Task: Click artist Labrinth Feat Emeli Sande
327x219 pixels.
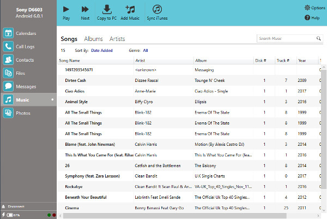Action: (x=158, y=197)
